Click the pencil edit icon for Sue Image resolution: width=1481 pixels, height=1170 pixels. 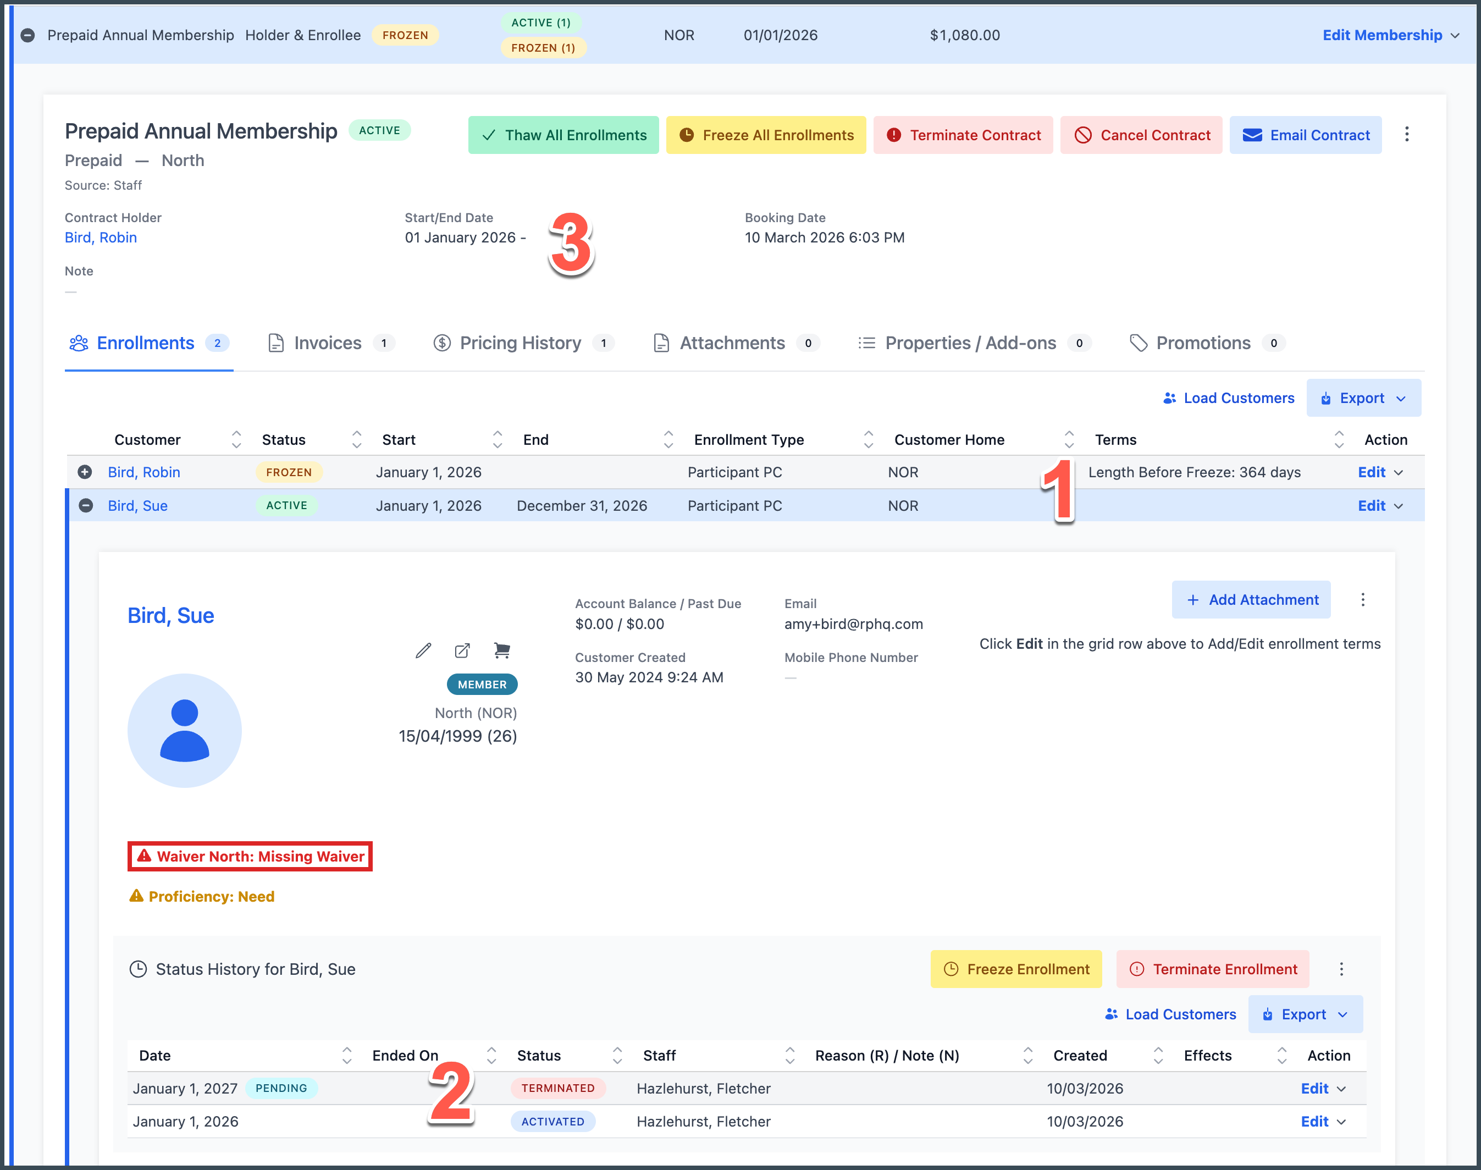coord(423,651)
